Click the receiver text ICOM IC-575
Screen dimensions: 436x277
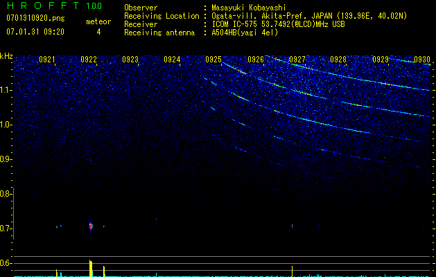(236, 24)
